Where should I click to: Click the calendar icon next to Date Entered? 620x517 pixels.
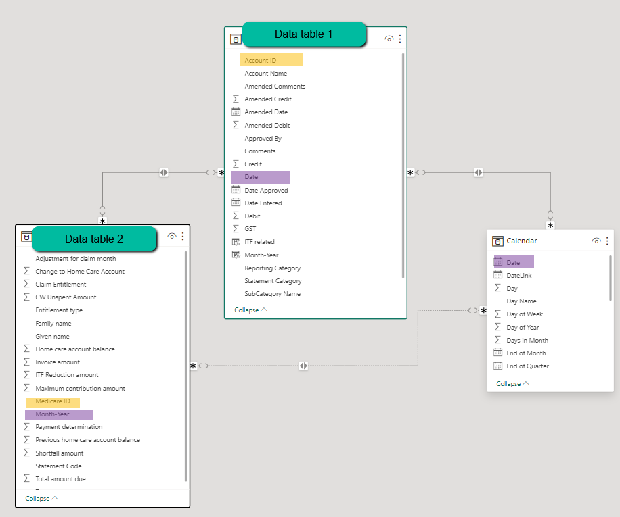coord(236,203)
